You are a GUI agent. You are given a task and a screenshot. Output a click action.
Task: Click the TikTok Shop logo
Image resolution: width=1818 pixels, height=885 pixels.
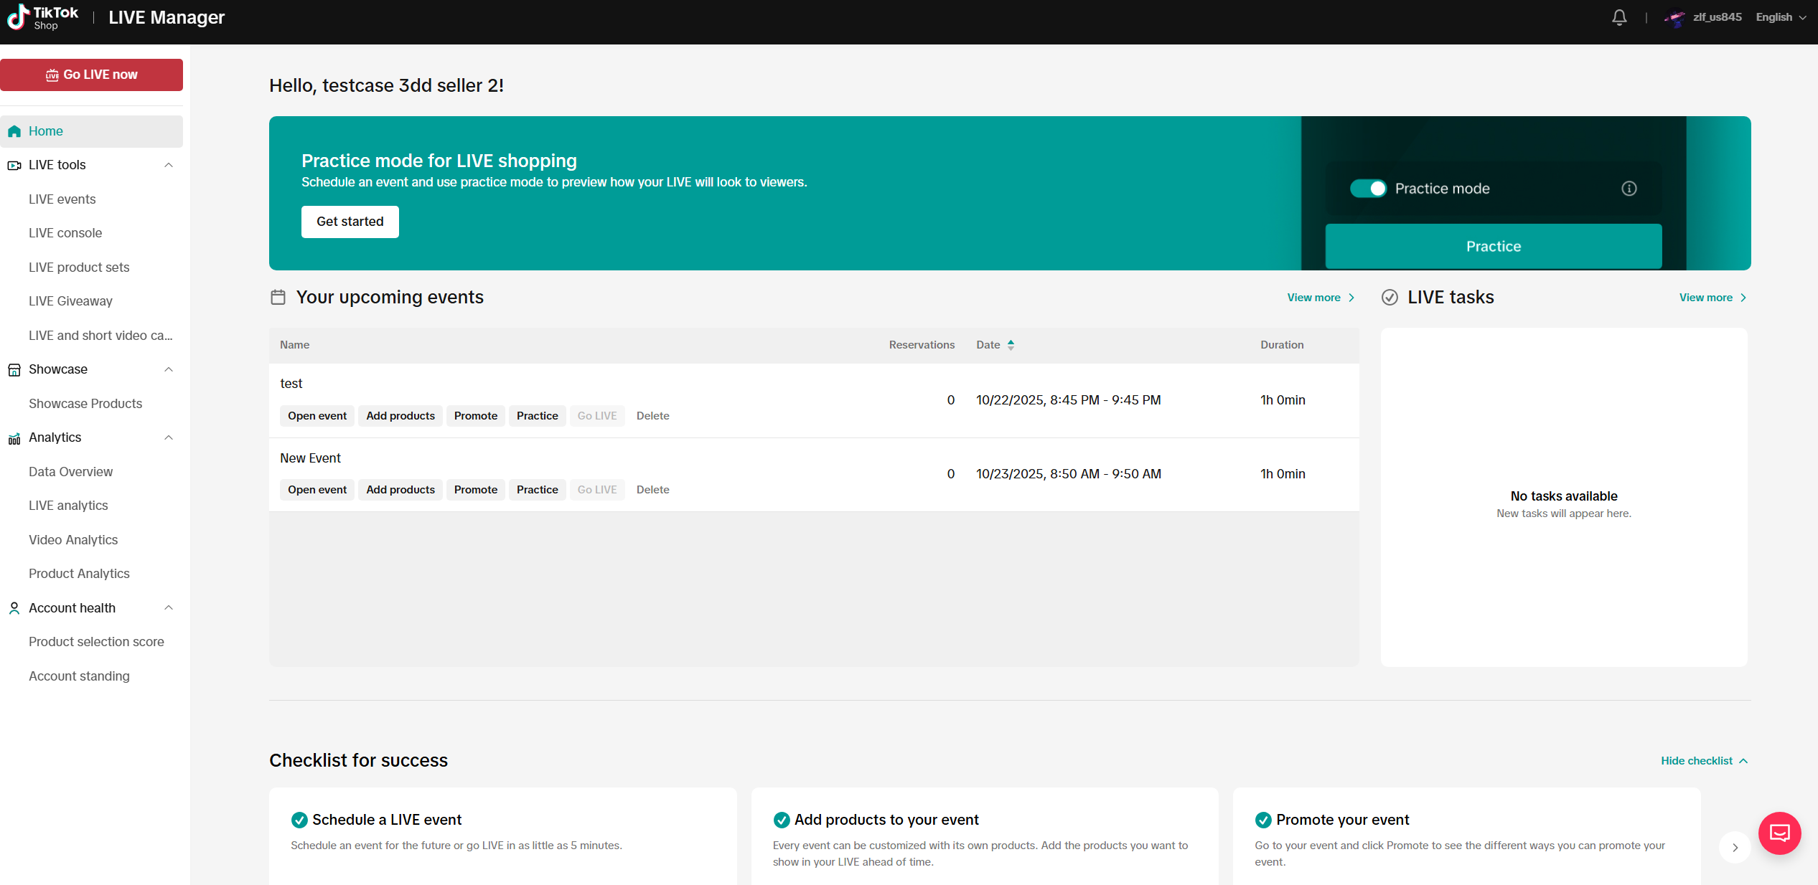coord(43,17)
